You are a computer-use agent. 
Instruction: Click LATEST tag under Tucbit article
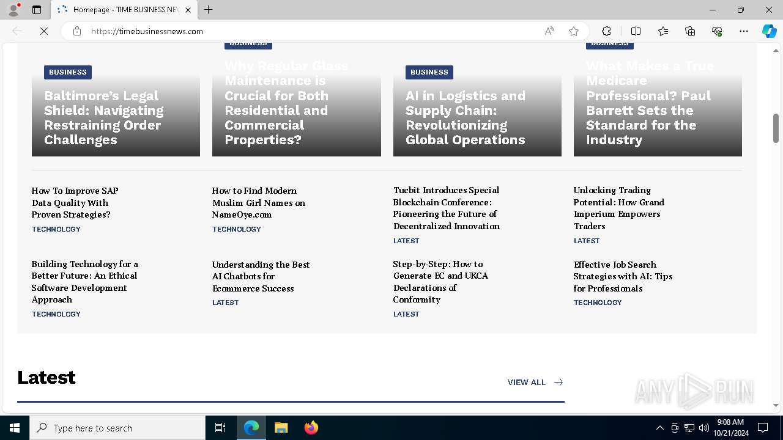tap(406, 241)
